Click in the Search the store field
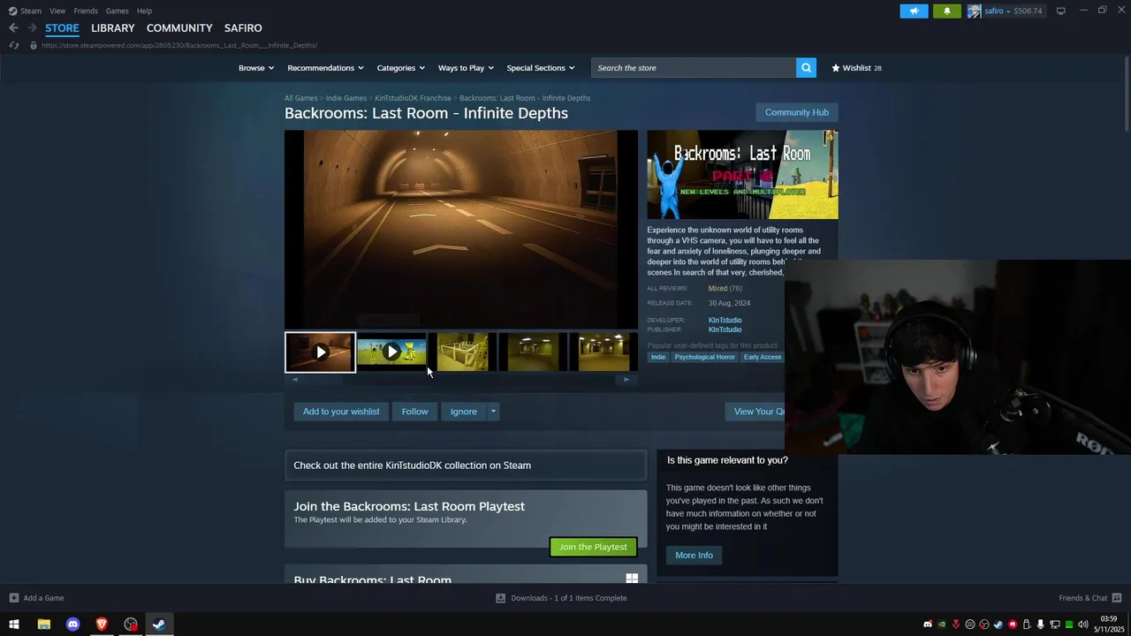 [694, 68]
